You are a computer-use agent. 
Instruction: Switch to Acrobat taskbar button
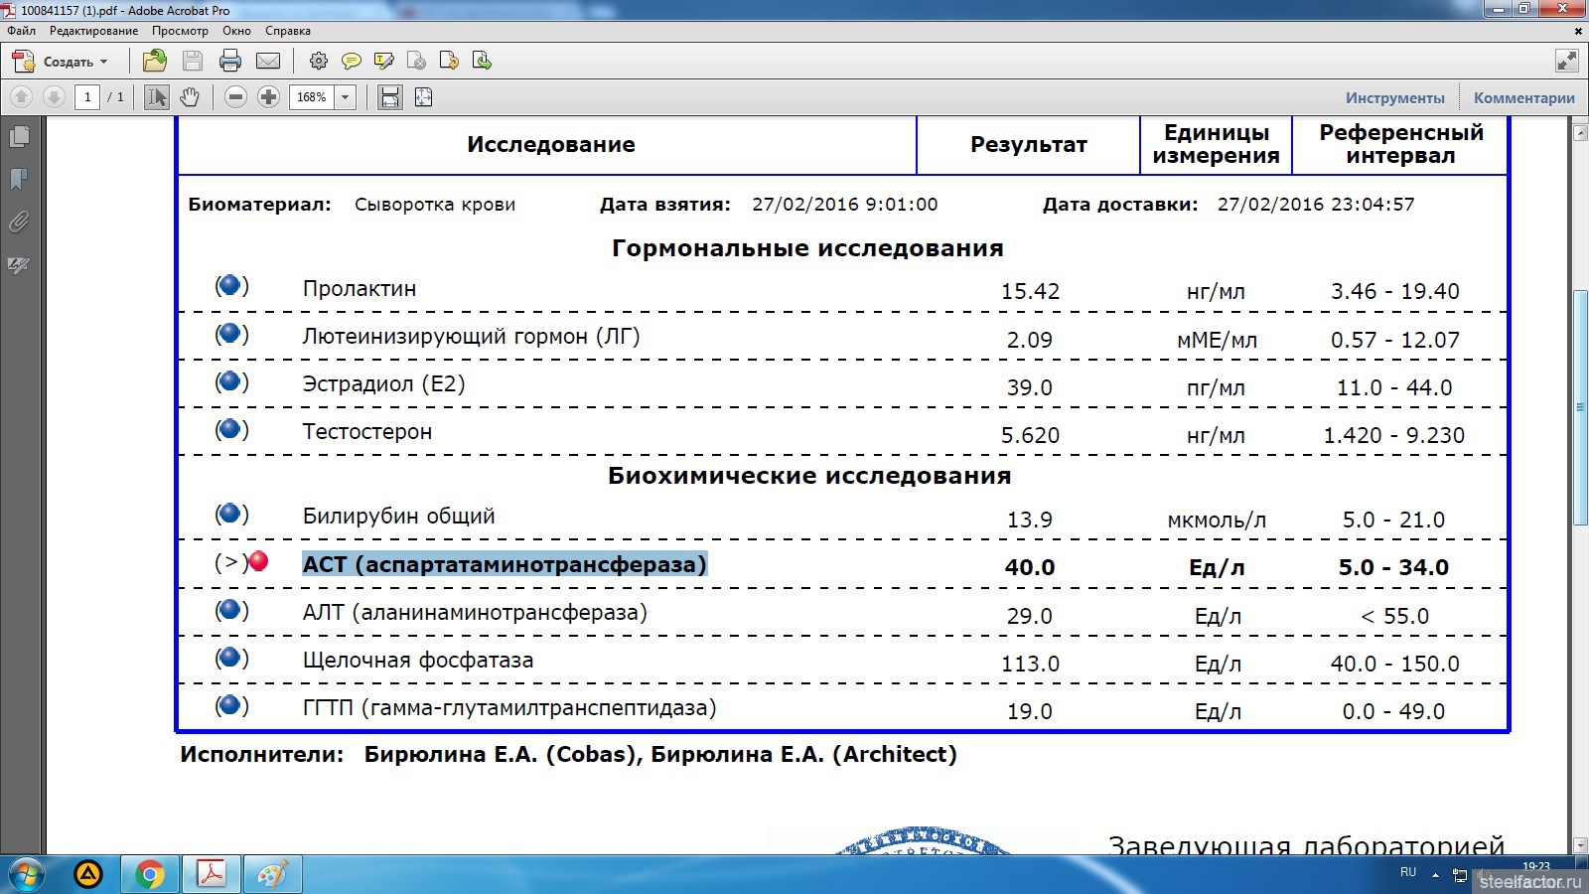click(x=212, y=875)
